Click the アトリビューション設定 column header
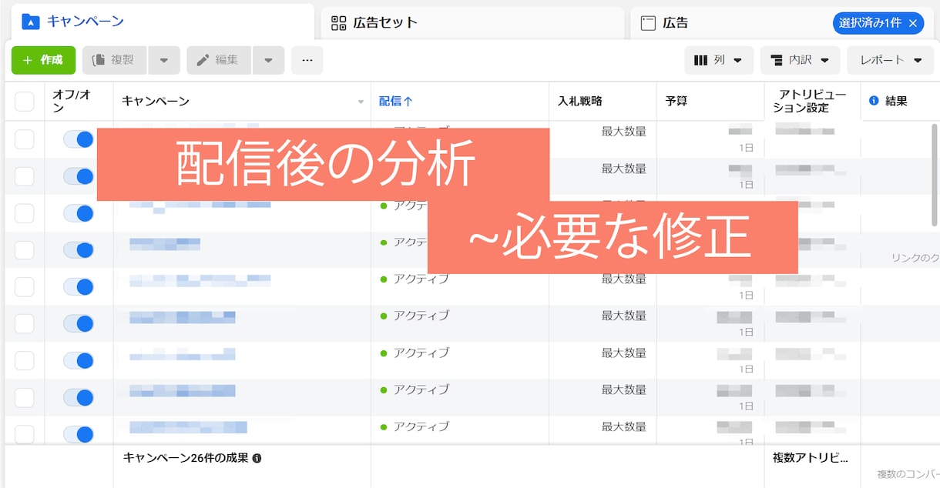The image size is (940, 488). point(809,101)
